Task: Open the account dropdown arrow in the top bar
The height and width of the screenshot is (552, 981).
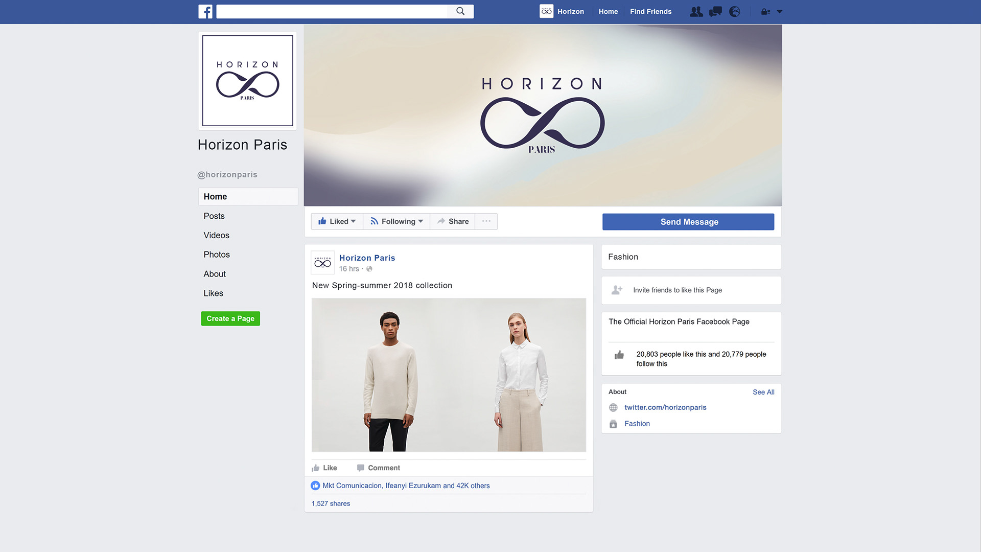Action: point(780,11)
